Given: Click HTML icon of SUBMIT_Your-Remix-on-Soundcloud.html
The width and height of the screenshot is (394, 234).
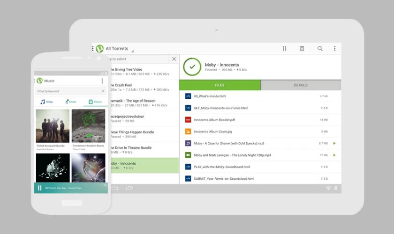Looking at the screenshot, I should pyautogui.click(x=188, y=179).
